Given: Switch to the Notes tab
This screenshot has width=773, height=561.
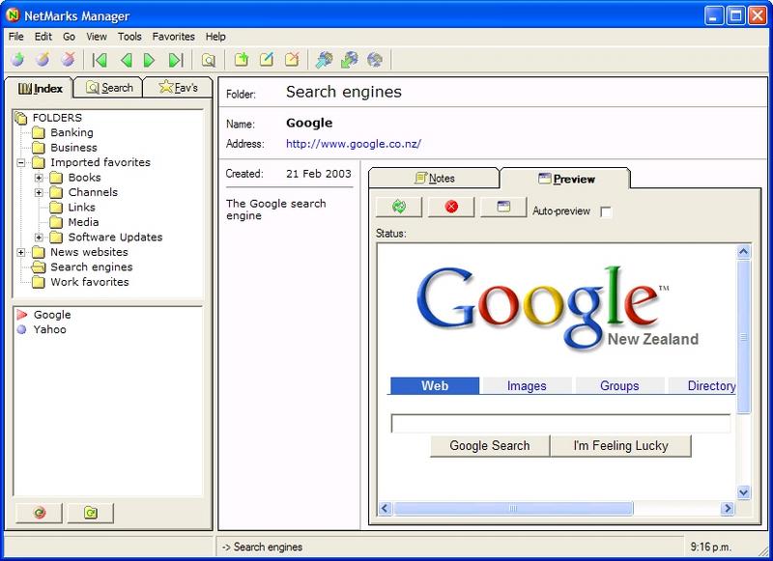Looking at the screenshot, I should click(x=434, y=178).
